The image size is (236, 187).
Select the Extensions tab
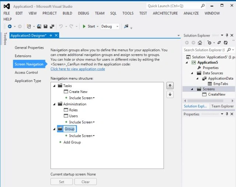point(23,56)
